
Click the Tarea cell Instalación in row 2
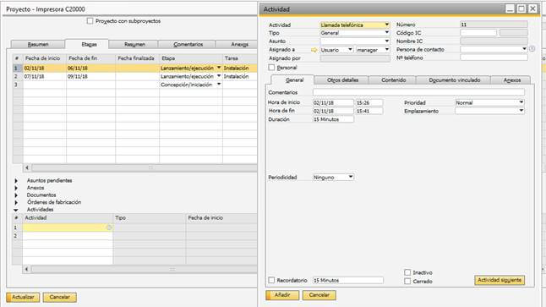(x=239, y=76)
